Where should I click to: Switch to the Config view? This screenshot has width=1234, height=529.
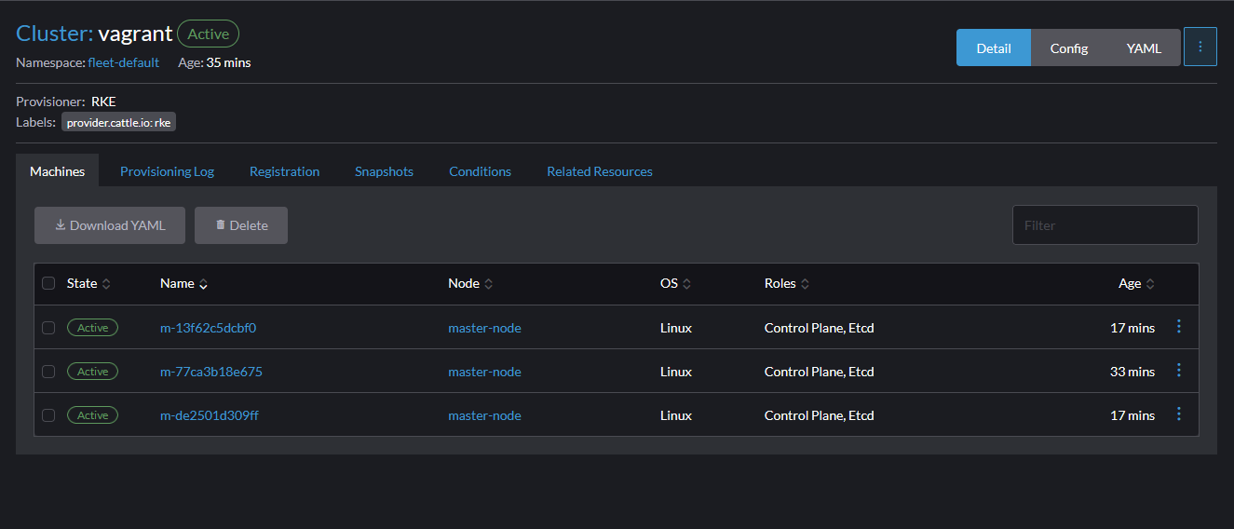[x=1068, y=48]
